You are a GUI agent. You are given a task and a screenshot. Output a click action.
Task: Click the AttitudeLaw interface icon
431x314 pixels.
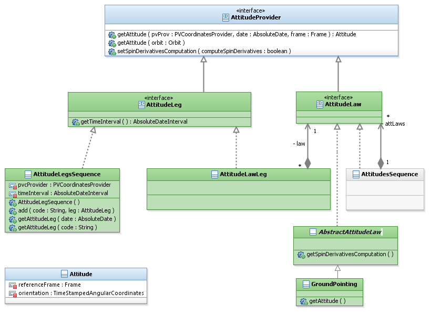pyautogui.click(x=320, y=105)
